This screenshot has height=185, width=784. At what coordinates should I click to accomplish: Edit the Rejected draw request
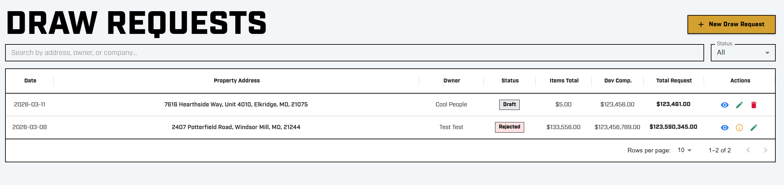tap(754, 127)
